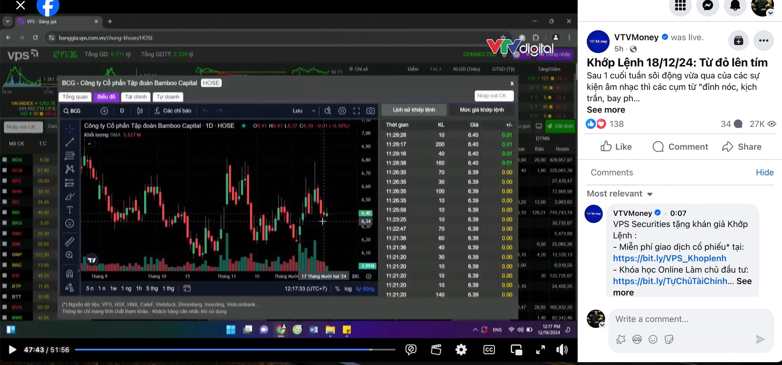Viewport: 782px width, 365px height.
Task: Close the video viewer with X
Action: pyautogui.click(x=20, y=5)
